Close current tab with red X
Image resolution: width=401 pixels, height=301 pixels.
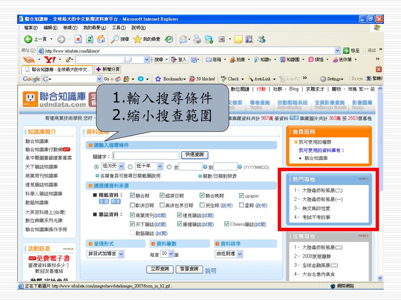pyautogui.click(x=379, y=69)
